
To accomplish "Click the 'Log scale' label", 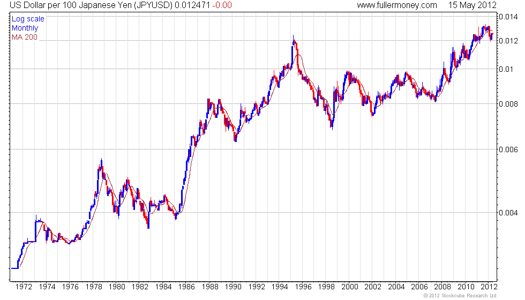I will (28, 19).
